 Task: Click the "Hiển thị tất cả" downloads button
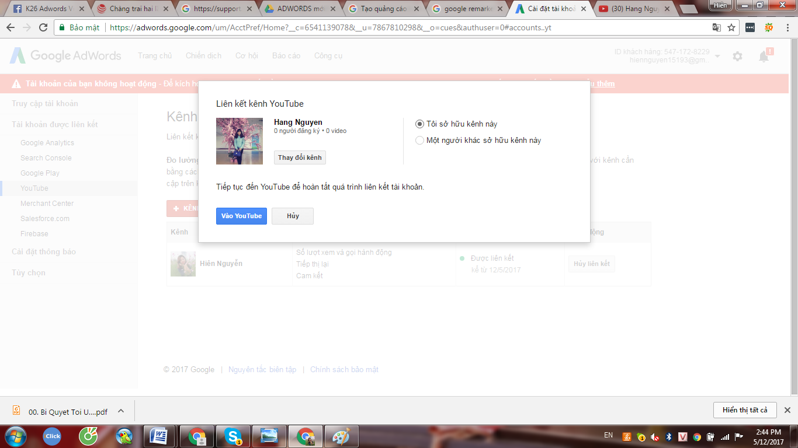pos(744,410)
